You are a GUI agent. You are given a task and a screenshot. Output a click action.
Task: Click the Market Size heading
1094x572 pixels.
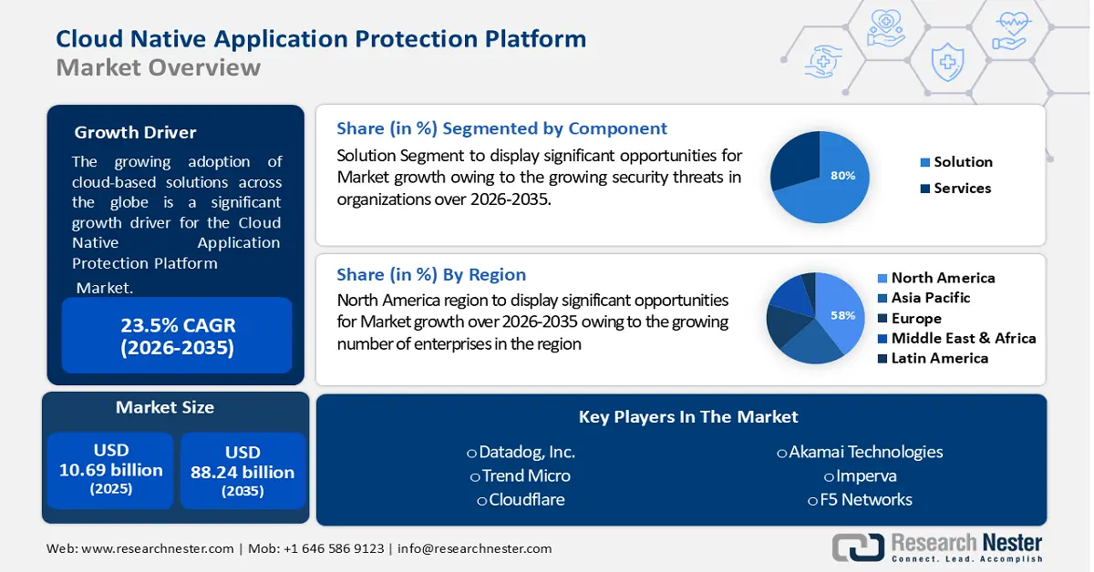coord(165,407)
